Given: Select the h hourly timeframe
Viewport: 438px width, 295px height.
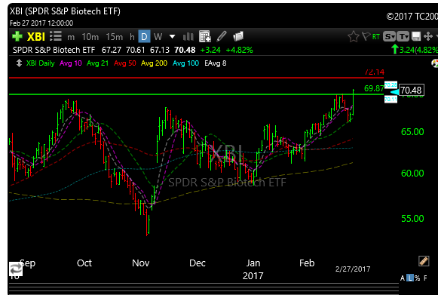Looking at the screenshot, I should 132,37.
